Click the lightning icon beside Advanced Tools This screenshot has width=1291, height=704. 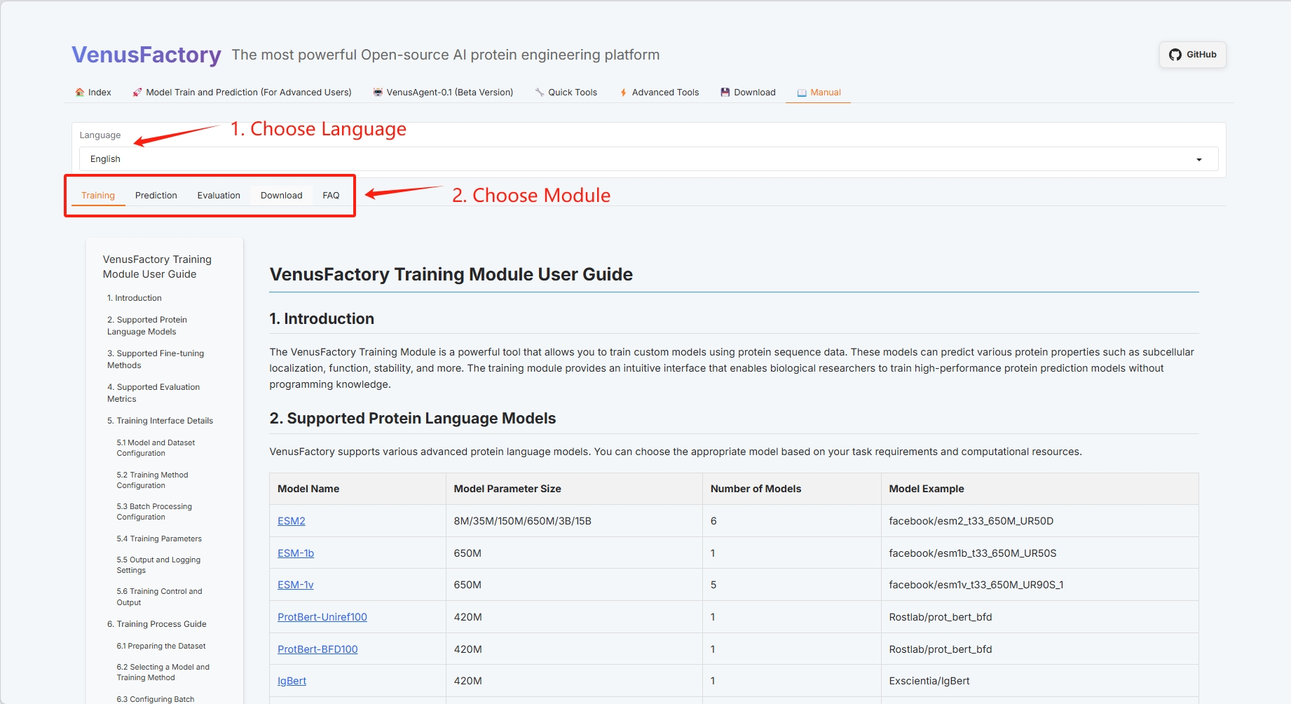coord(623,93)
